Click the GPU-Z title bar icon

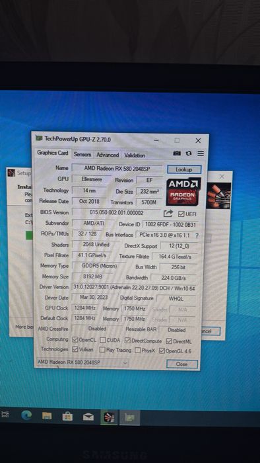39,138
